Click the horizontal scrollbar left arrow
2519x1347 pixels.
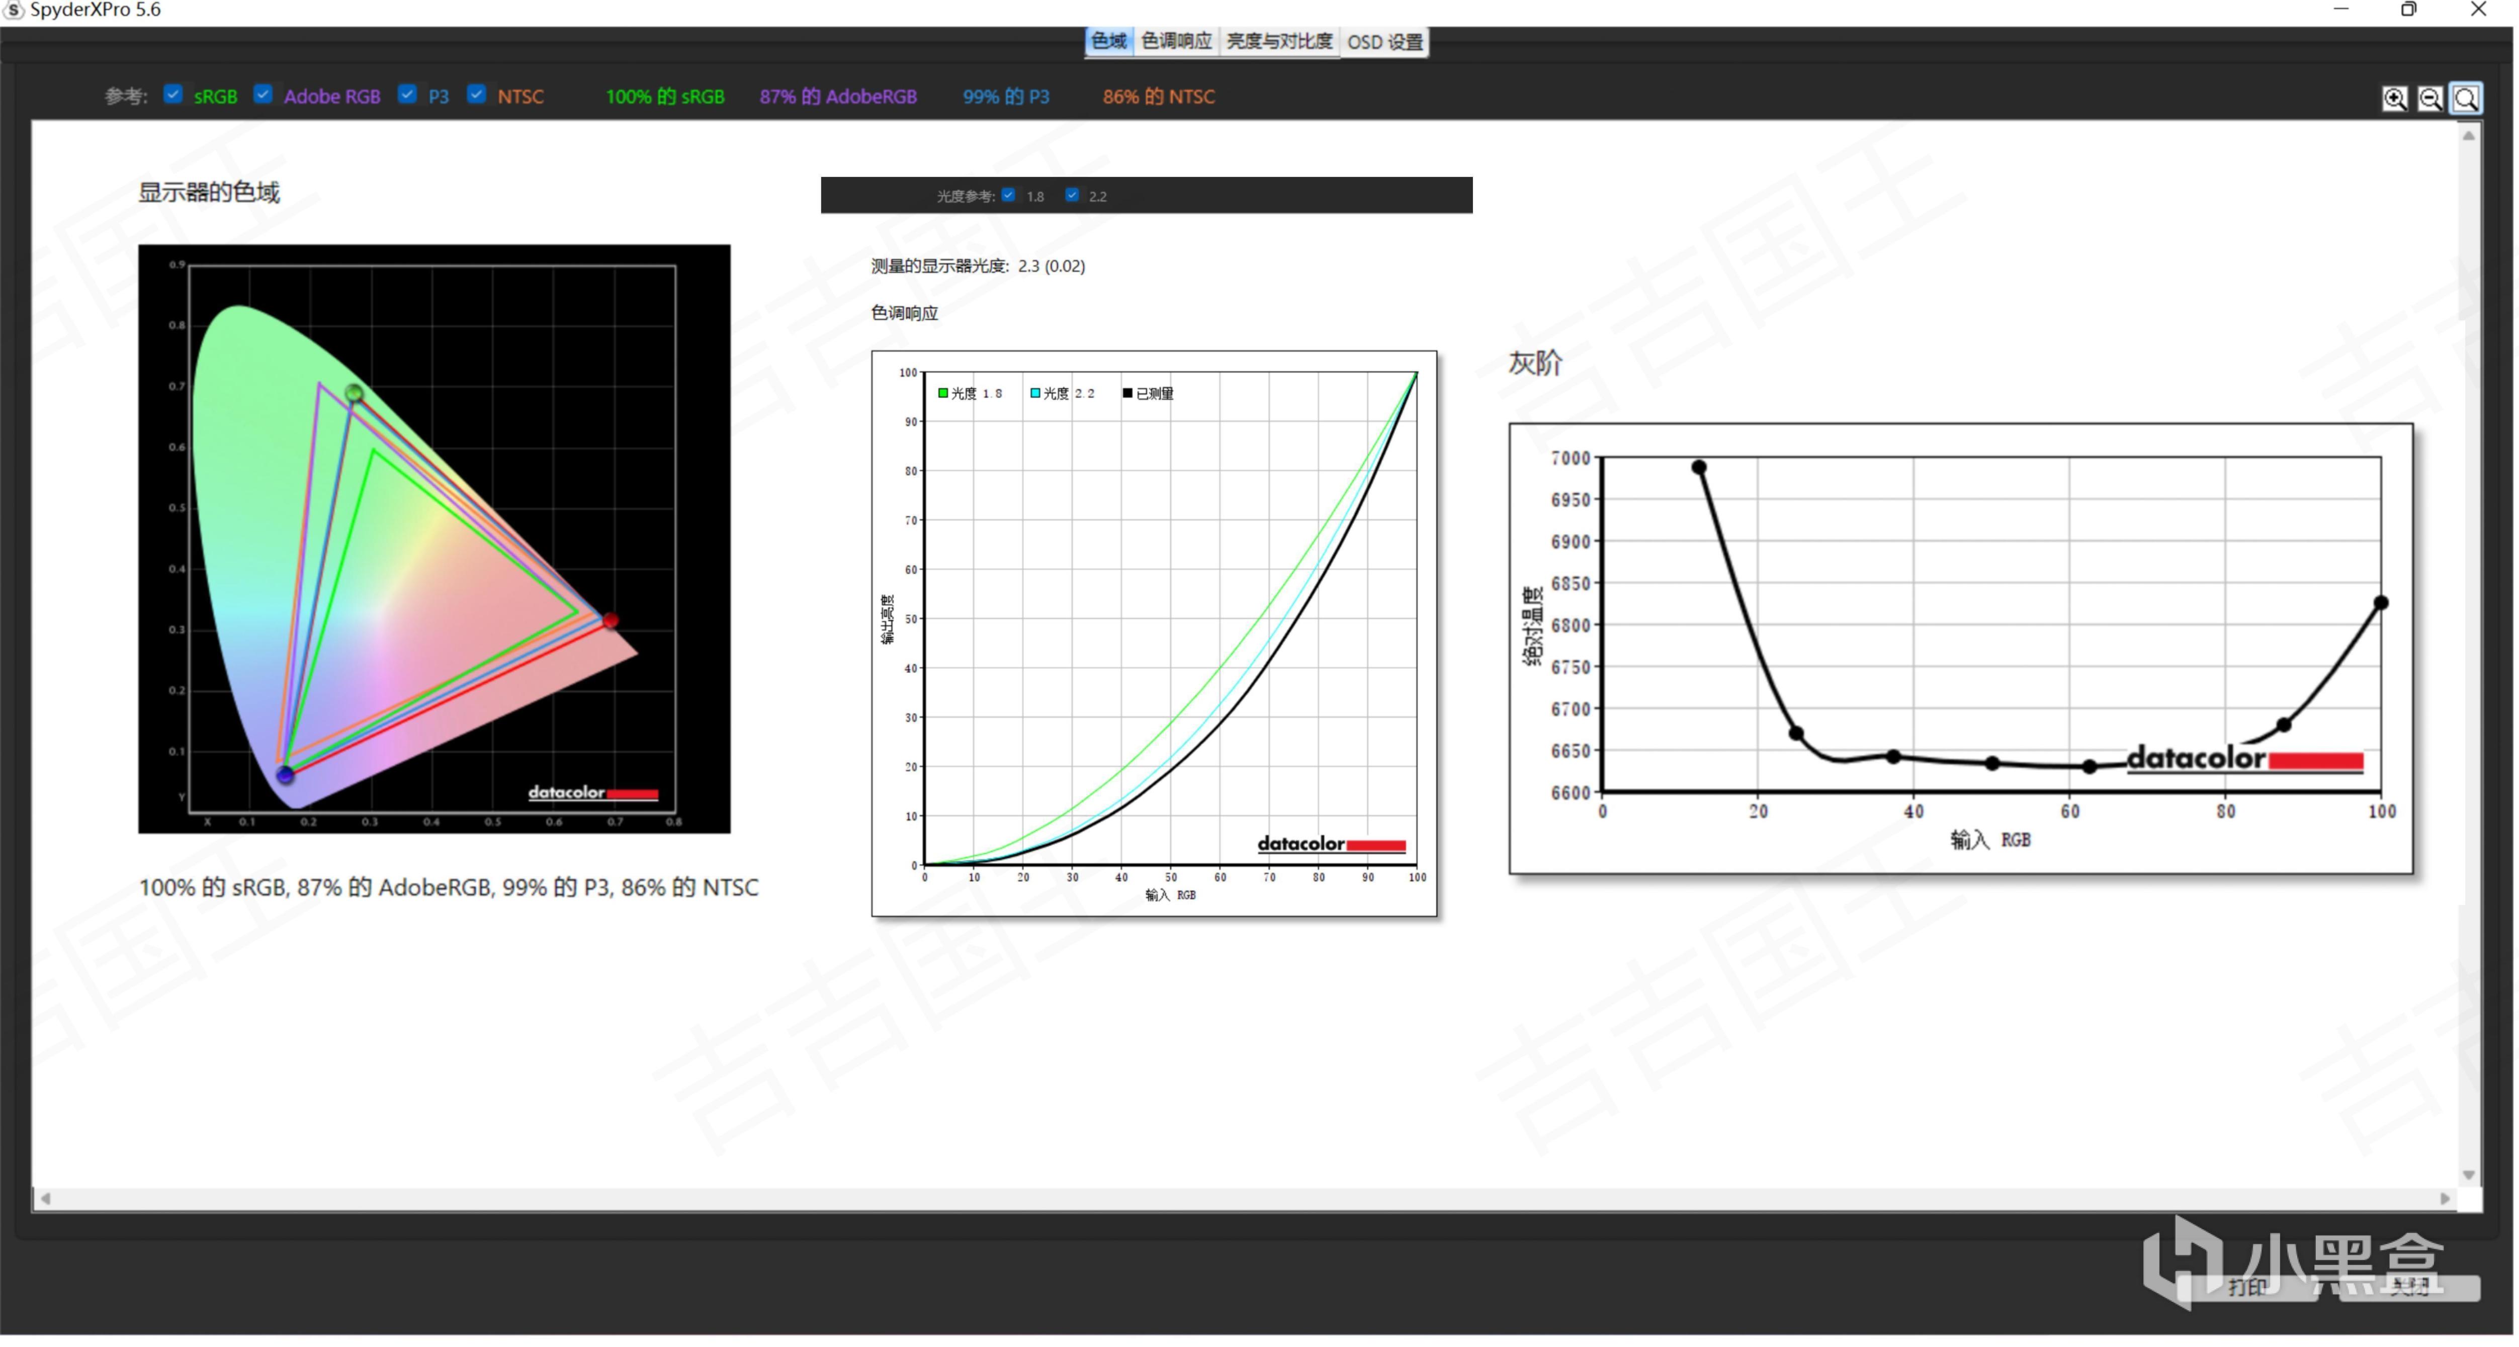pyautogui.click(x=45, y=1198)
